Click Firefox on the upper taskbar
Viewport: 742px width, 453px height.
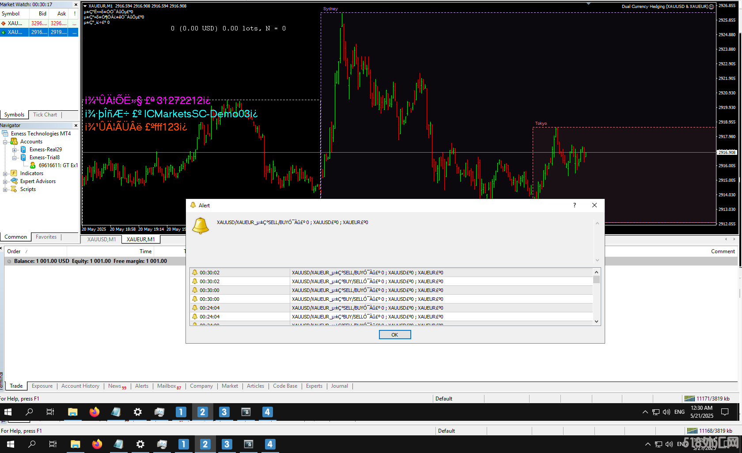[x=95, y=412]
